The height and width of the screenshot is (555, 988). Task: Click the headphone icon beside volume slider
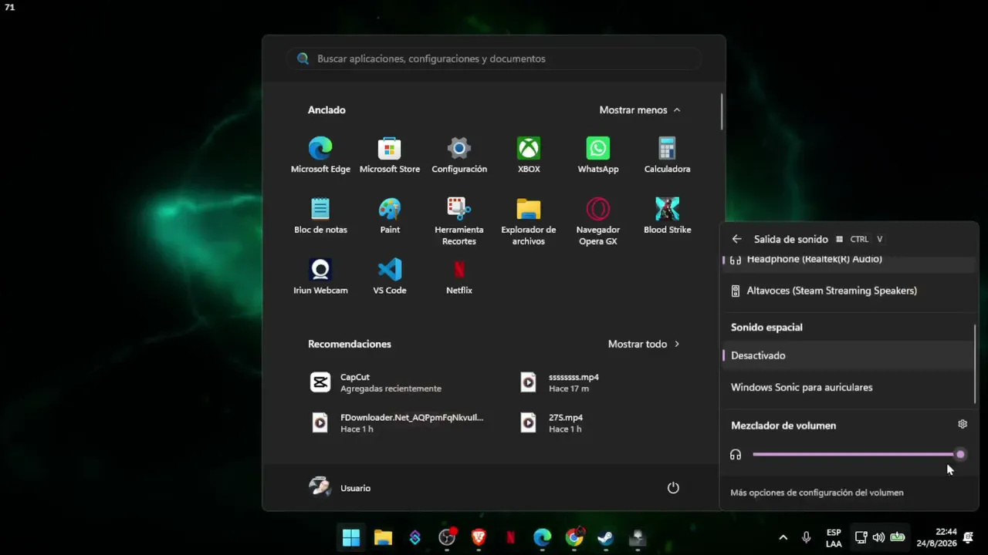pos(736,455)
